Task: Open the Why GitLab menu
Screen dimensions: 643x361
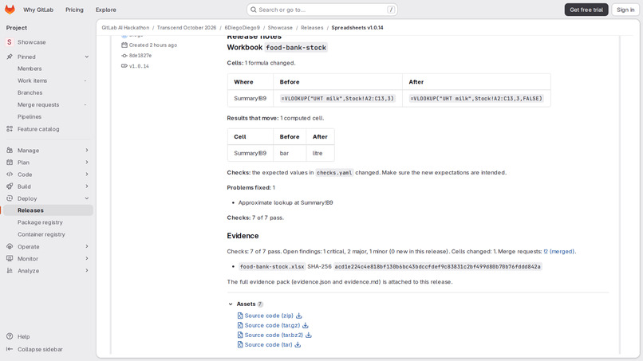Action: pos(38,10)
